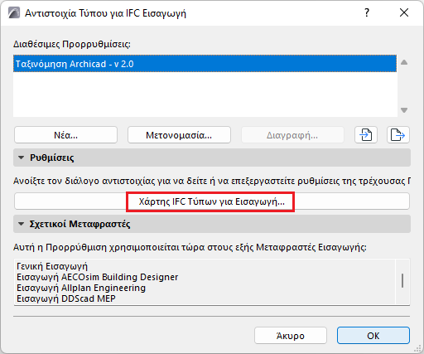The width and height of the screenshot is (424, 354).
Task: Select Εισαγωγή DDScad MEP entry
Action: (x=66, y=298)
